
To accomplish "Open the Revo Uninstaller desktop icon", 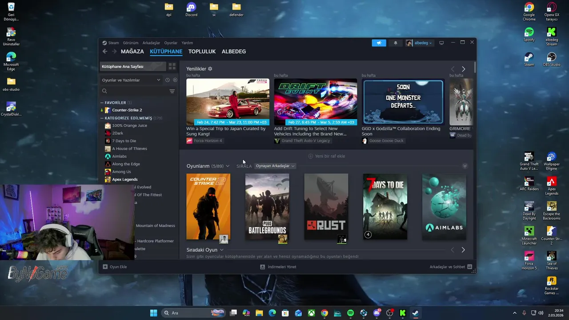I will [11, 37].
